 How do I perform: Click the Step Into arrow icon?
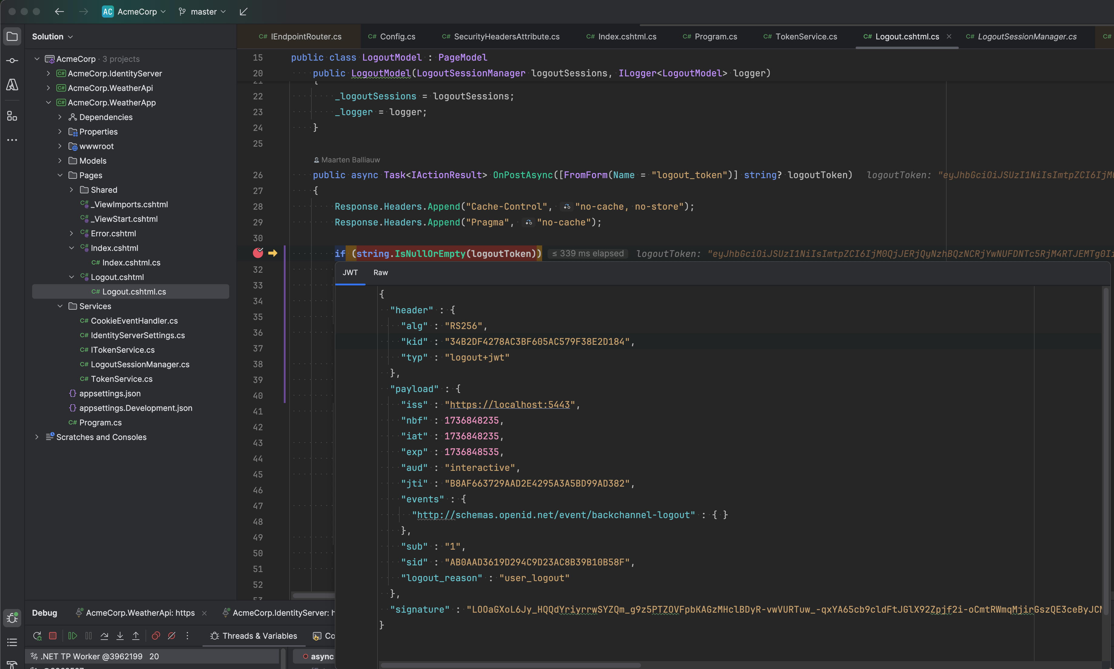(120, 636)
